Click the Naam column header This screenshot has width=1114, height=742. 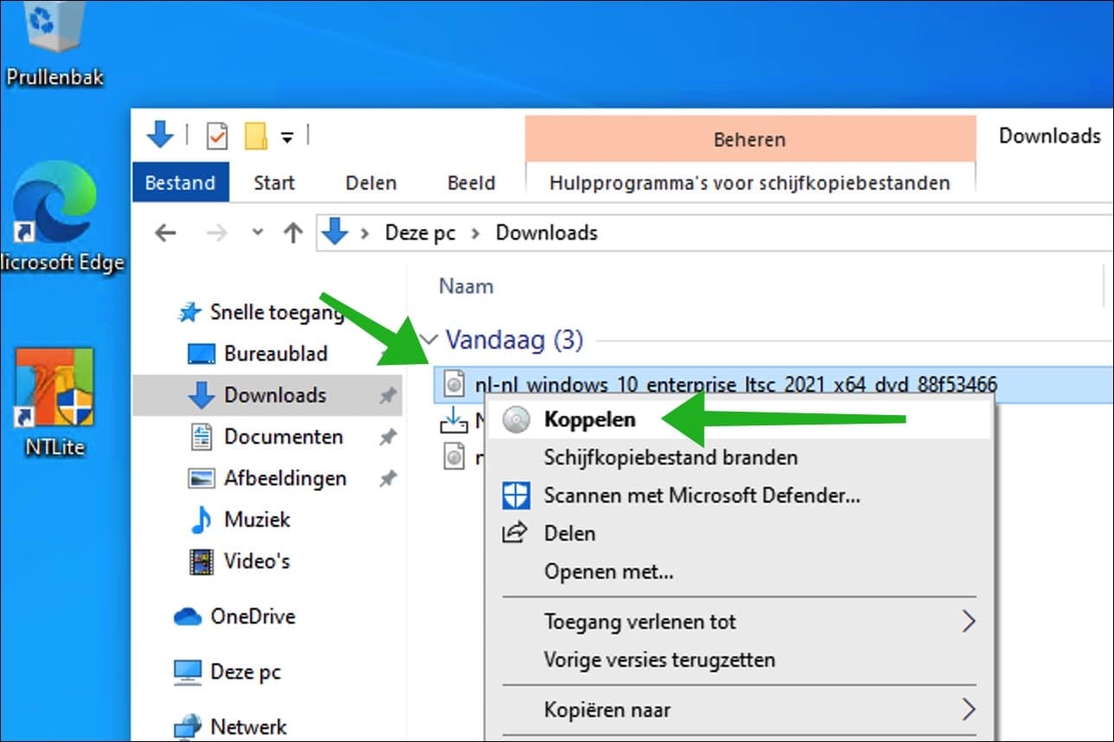tap(465, 285)
